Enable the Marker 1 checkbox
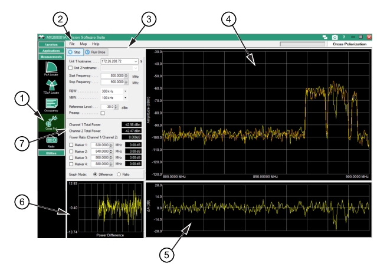 tap(71, 145)
